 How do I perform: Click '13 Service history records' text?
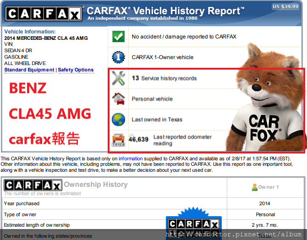(164, 78)
